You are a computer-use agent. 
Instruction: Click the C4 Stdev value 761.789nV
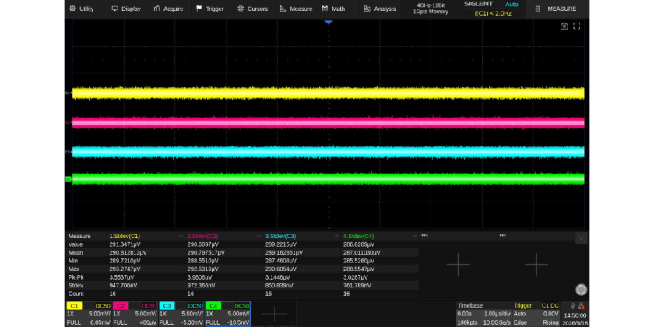(358, 286)
